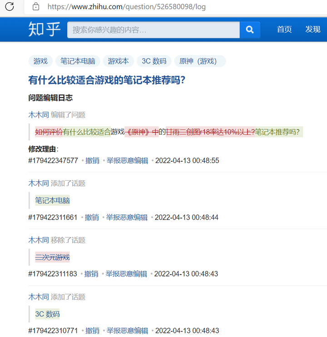This screenshot has height=337, width=327.
Task: Click the 问题编辑日志 heading
Action: point(50,98)
